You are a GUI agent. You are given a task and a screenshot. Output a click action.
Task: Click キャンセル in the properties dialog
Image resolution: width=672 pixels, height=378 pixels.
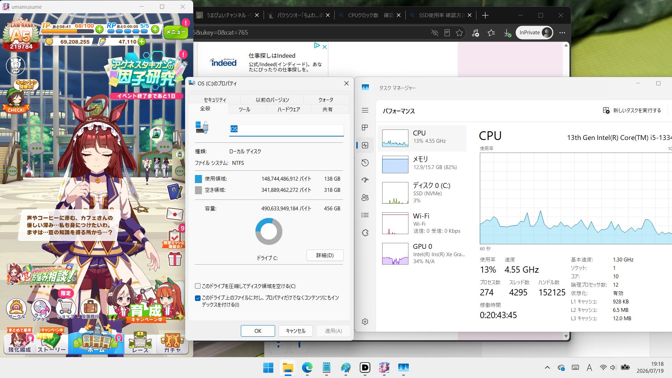pos(295,331)
